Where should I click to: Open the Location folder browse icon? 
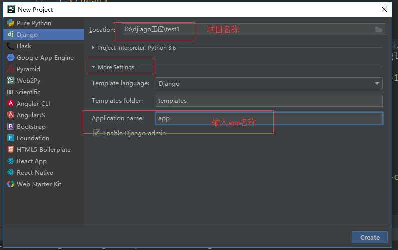click(378, 29)
